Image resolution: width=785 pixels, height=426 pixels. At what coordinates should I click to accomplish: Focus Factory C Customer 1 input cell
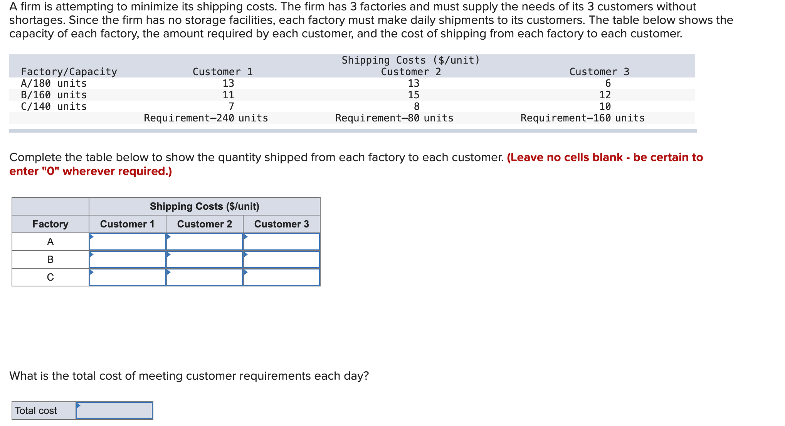click(x=128, y=277)
